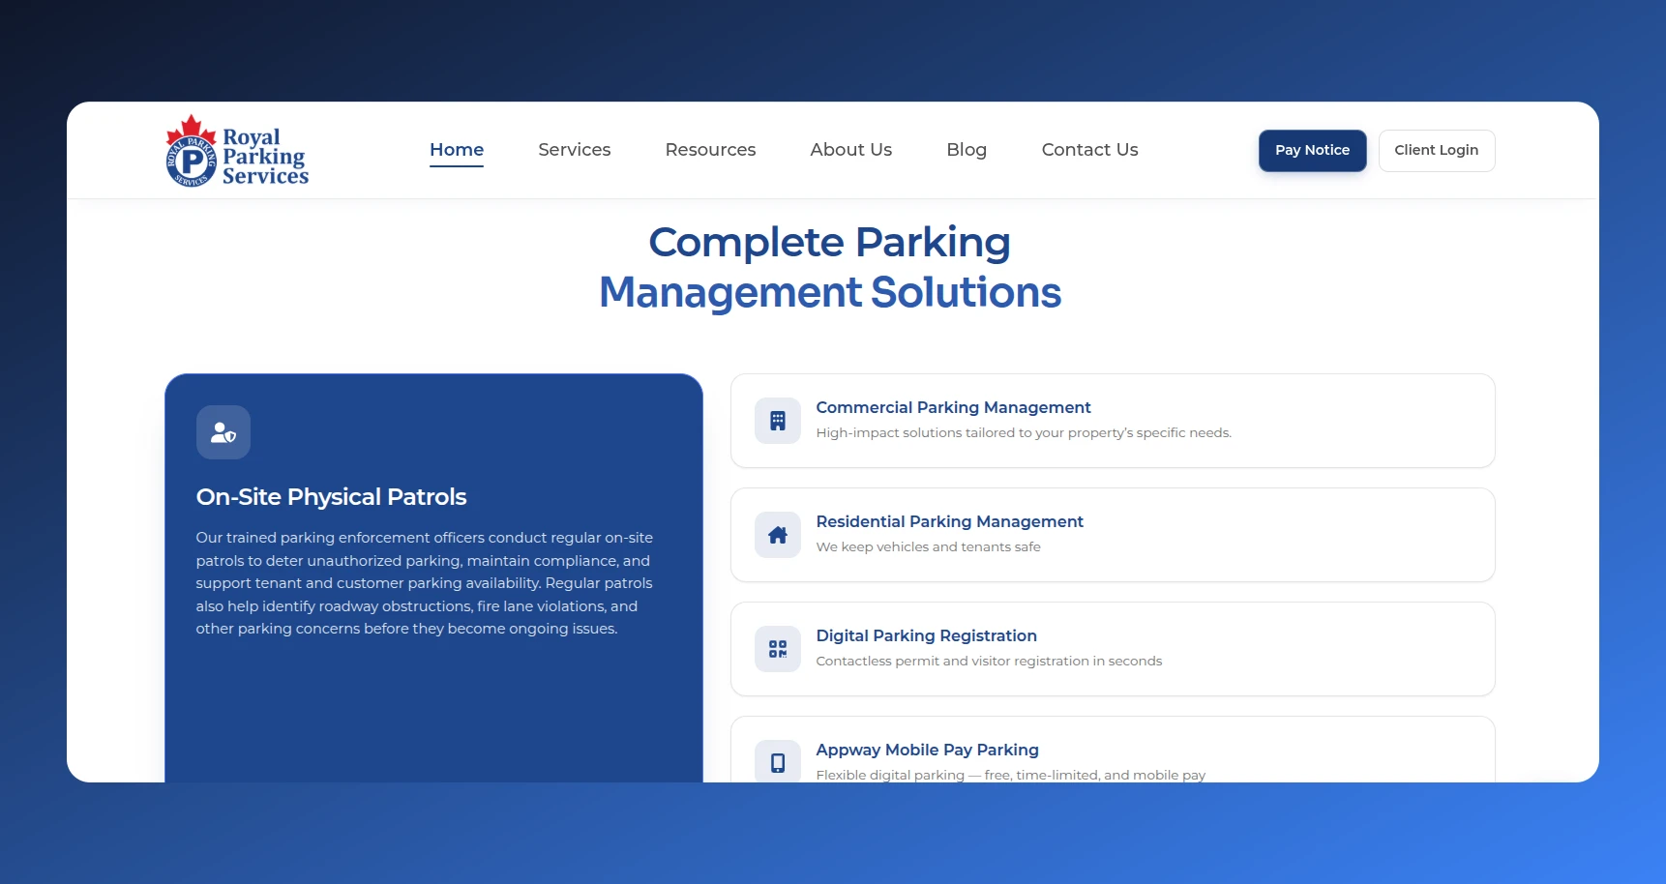Open the Commercial Parking Management heading

[x=953, y=408]
